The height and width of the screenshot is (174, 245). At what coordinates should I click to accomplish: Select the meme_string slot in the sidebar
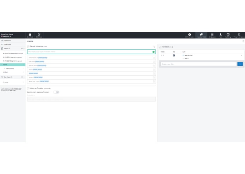[x=10, y=68]
